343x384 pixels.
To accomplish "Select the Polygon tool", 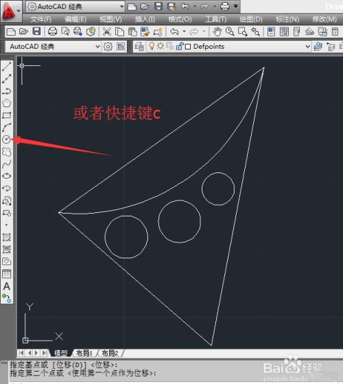I will 7,103.
